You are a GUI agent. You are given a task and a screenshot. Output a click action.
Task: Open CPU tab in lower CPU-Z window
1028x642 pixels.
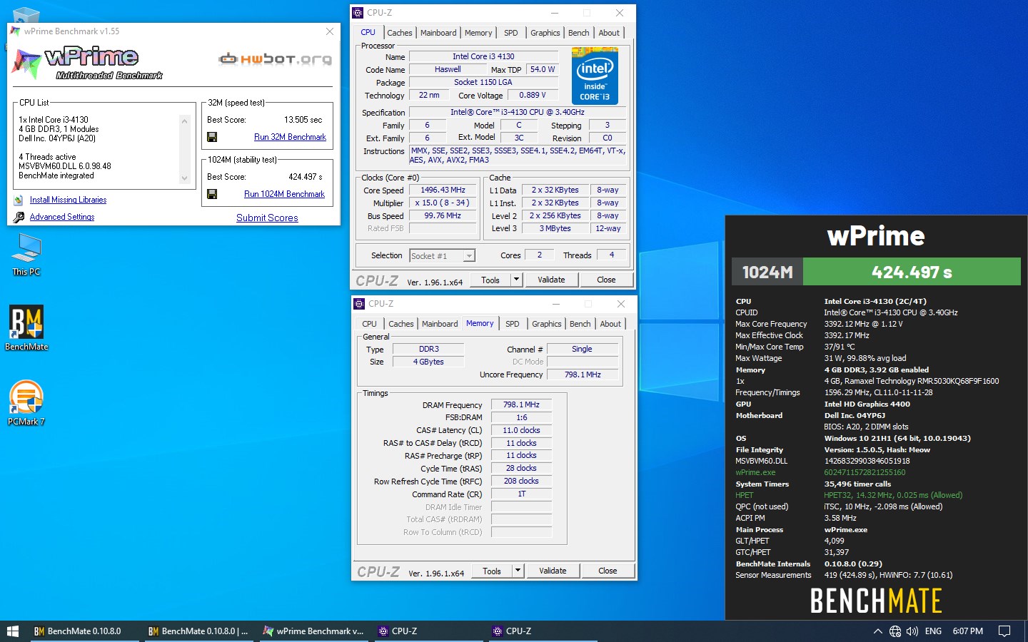coord(370,324)
